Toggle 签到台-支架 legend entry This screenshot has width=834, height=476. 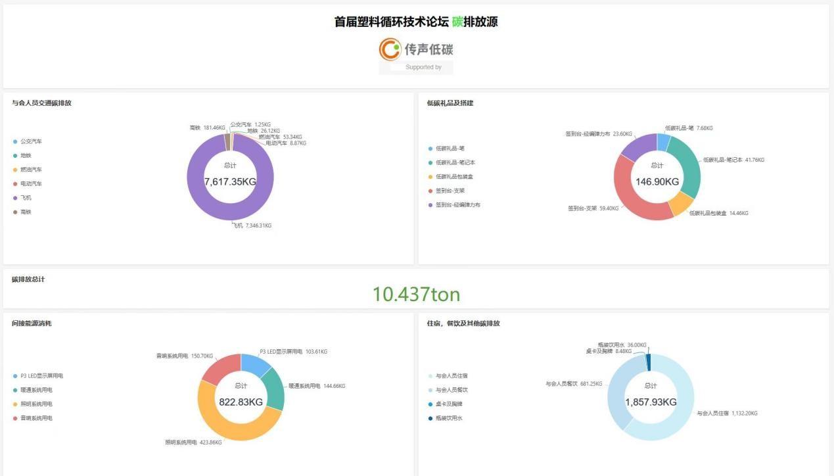point(446,191)
